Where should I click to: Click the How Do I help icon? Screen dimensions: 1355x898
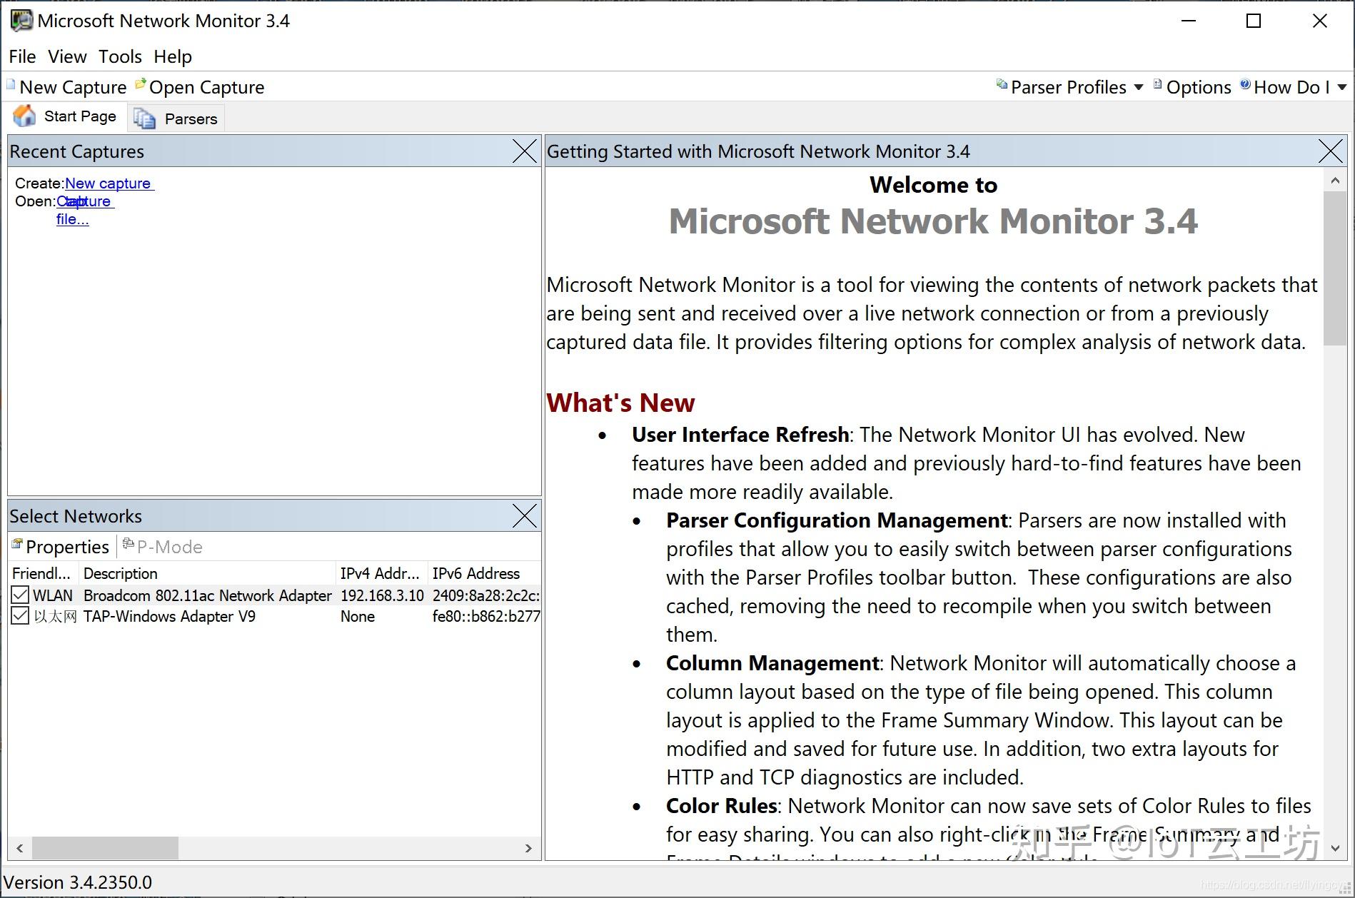(x=1244, y=84)
